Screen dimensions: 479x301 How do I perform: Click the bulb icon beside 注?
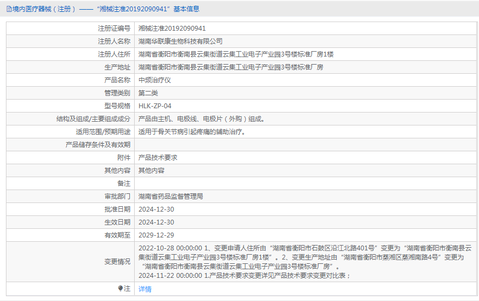coord(120,288)
